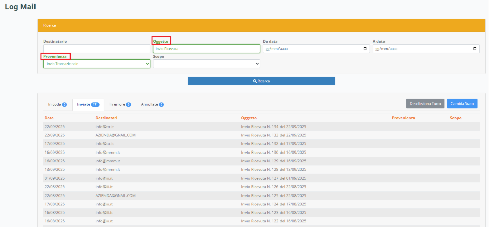The width and height of the screenshot is (489, 227).
Task: Click the Destinatari column header
Action: point(108,118)
